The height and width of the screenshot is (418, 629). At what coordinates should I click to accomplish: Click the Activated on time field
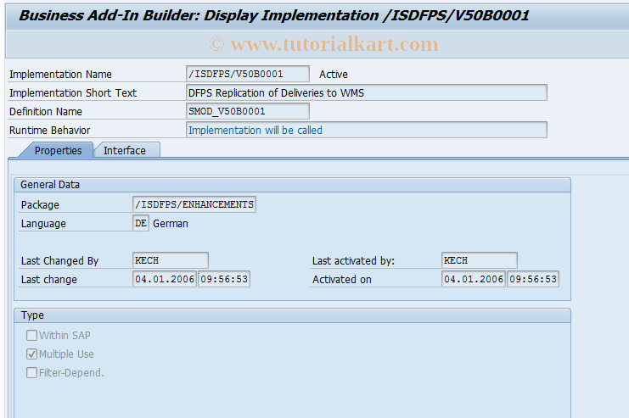pos(533,279)
